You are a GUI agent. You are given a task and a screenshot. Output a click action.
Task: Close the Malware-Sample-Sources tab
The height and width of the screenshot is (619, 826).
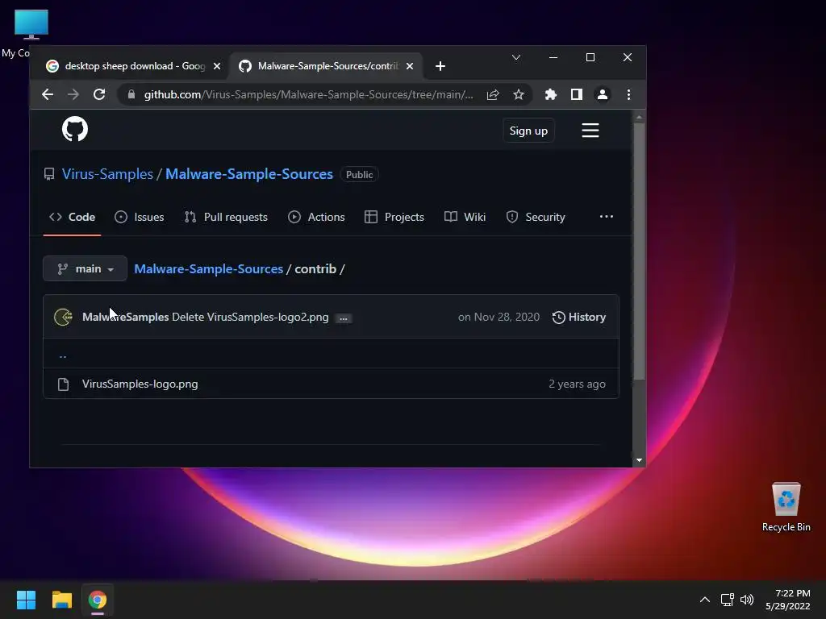(x=410, y=66)
